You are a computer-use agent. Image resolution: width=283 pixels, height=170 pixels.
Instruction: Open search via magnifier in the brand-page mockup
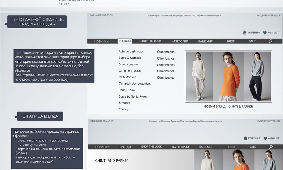[271, 147]
